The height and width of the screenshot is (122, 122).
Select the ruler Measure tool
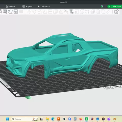[x=109, y=12]
